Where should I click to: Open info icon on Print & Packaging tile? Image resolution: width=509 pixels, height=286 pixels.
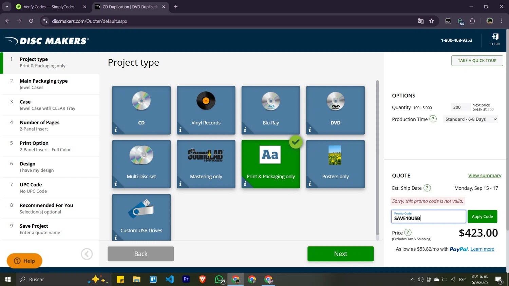(245, 184)
